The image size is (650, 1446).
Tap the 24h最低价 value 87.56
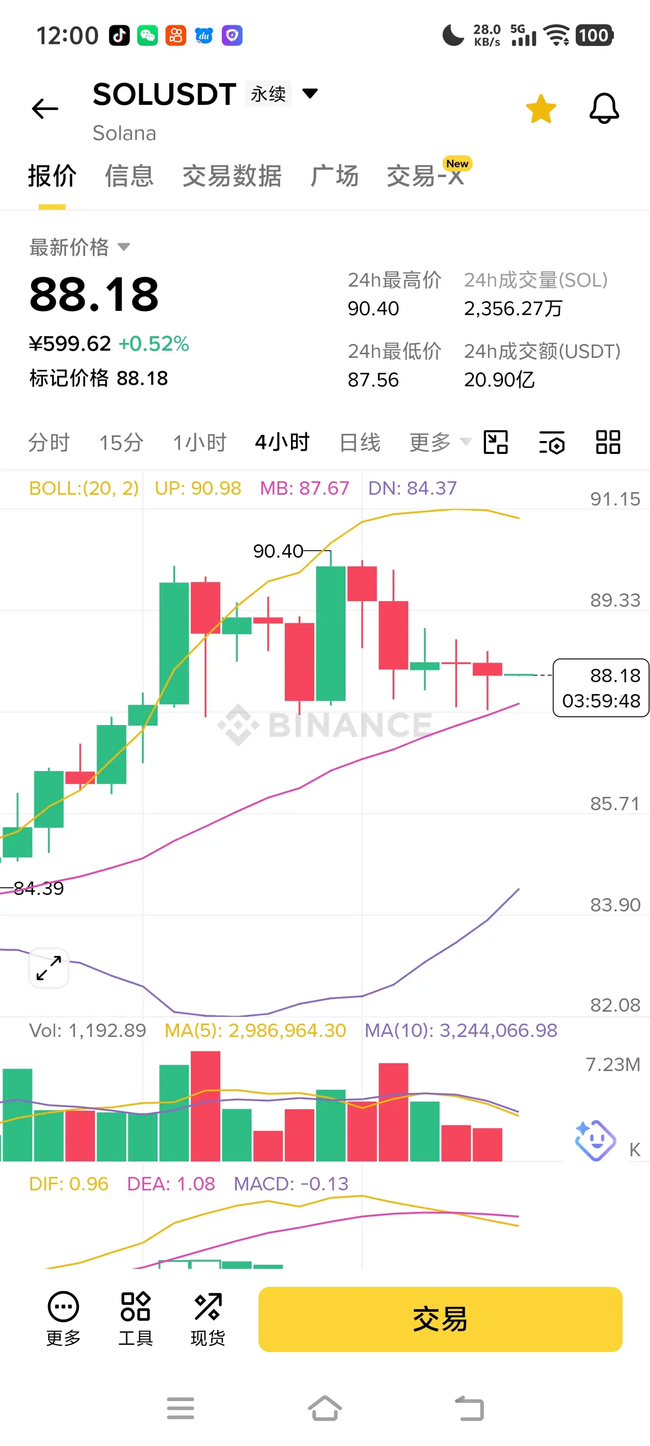(373, 380)
